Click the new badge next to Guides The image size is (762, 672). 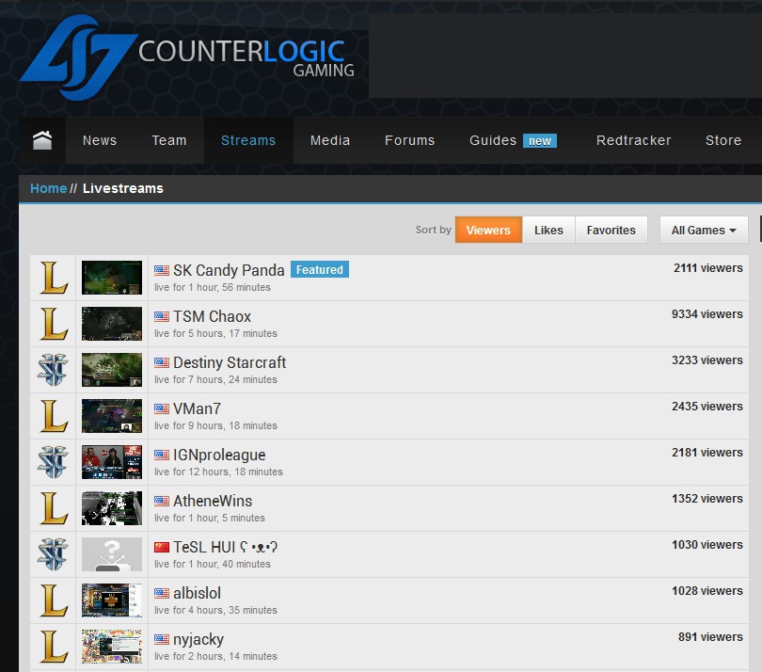click(540, 141)
